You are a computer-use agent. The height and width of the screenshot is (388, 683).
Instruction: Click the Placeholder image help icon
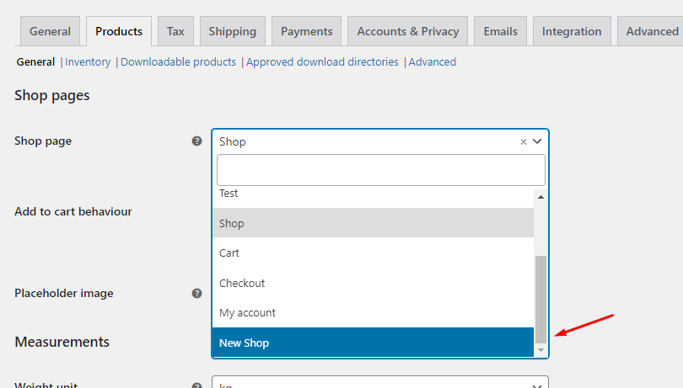coord(196,293)
